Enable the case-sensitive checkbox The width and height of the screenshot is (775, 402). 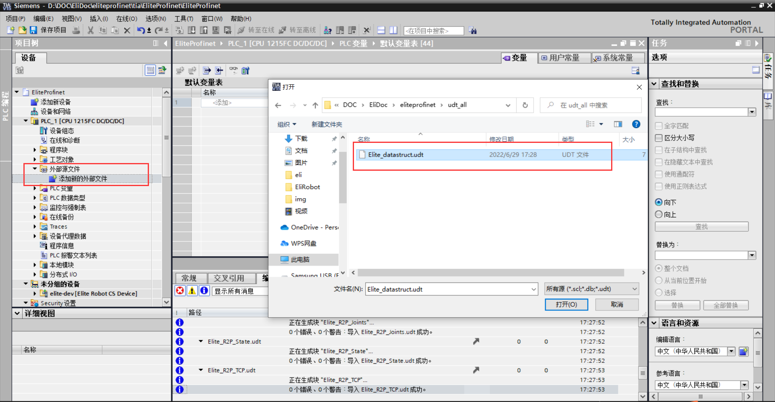pos(659,138)
